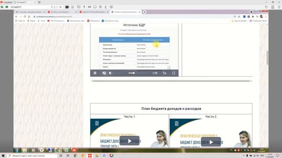282x158 pixels.
Task: Close the active online school tab
Action: point(139,12)
